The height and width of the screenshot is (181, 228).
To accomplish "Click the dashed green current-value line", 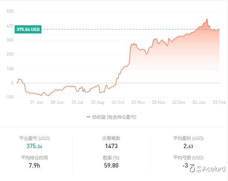I will 112,29.
